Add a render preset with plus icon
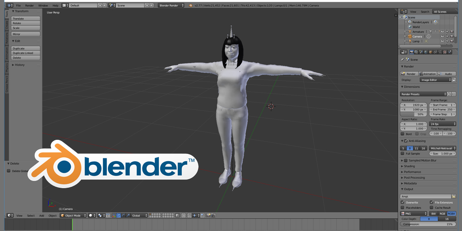 [449, 94]
